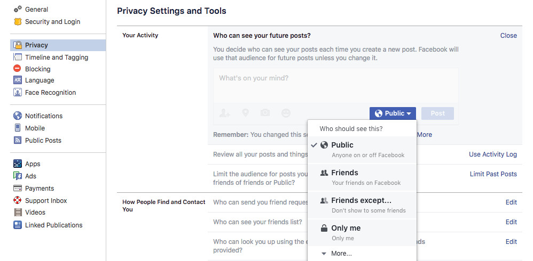Click the tag friends icon in composer
Viewport: 533px width, 261px height.
pos(224,113)
